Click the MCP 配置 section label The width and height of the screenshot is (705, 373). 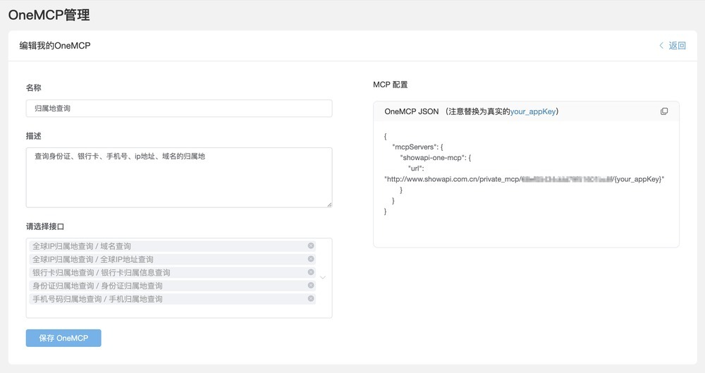[390, 85]
